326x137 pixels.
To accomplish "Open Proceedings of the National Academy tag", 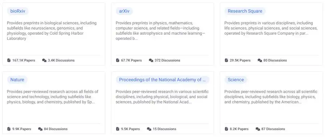I will pos(162,80).
